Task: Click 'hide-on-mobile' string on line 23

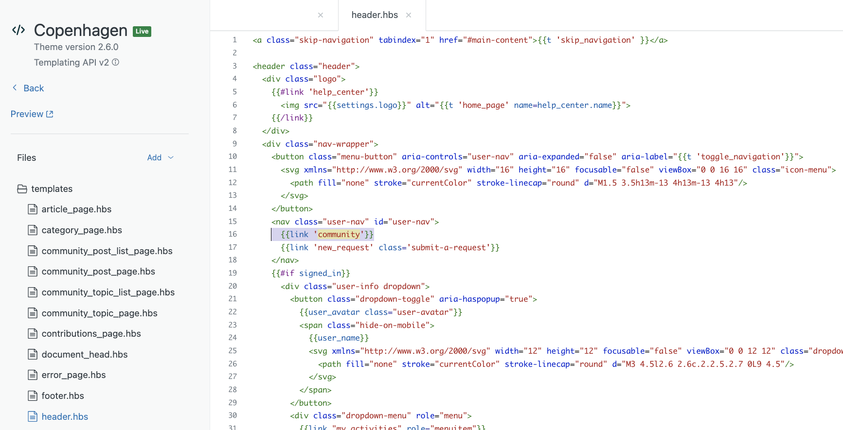Action: [x=393, y=326]
